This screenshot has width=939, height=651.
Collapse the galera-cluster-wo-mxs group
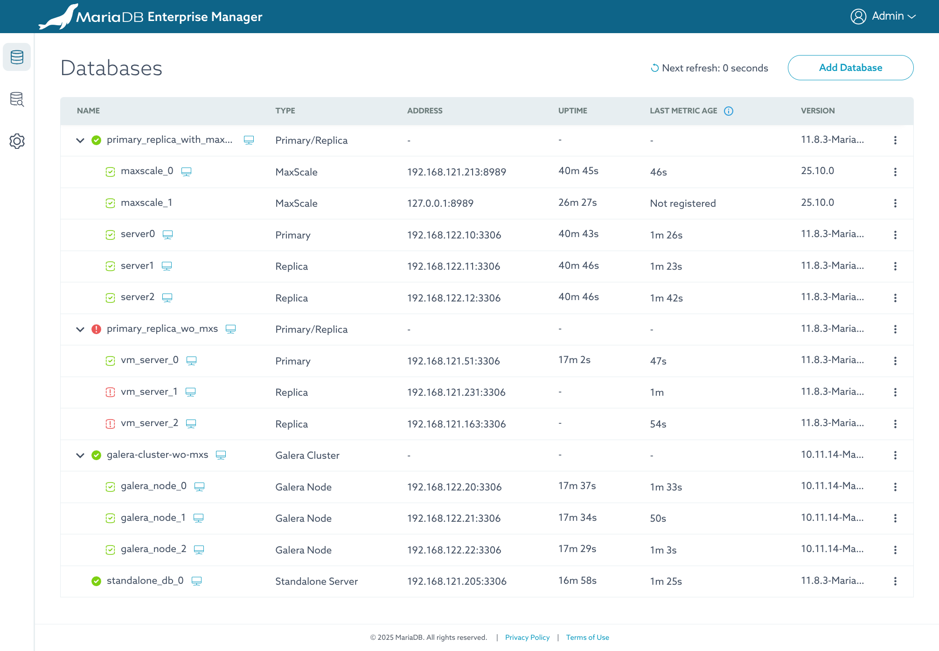pos(80,455)
